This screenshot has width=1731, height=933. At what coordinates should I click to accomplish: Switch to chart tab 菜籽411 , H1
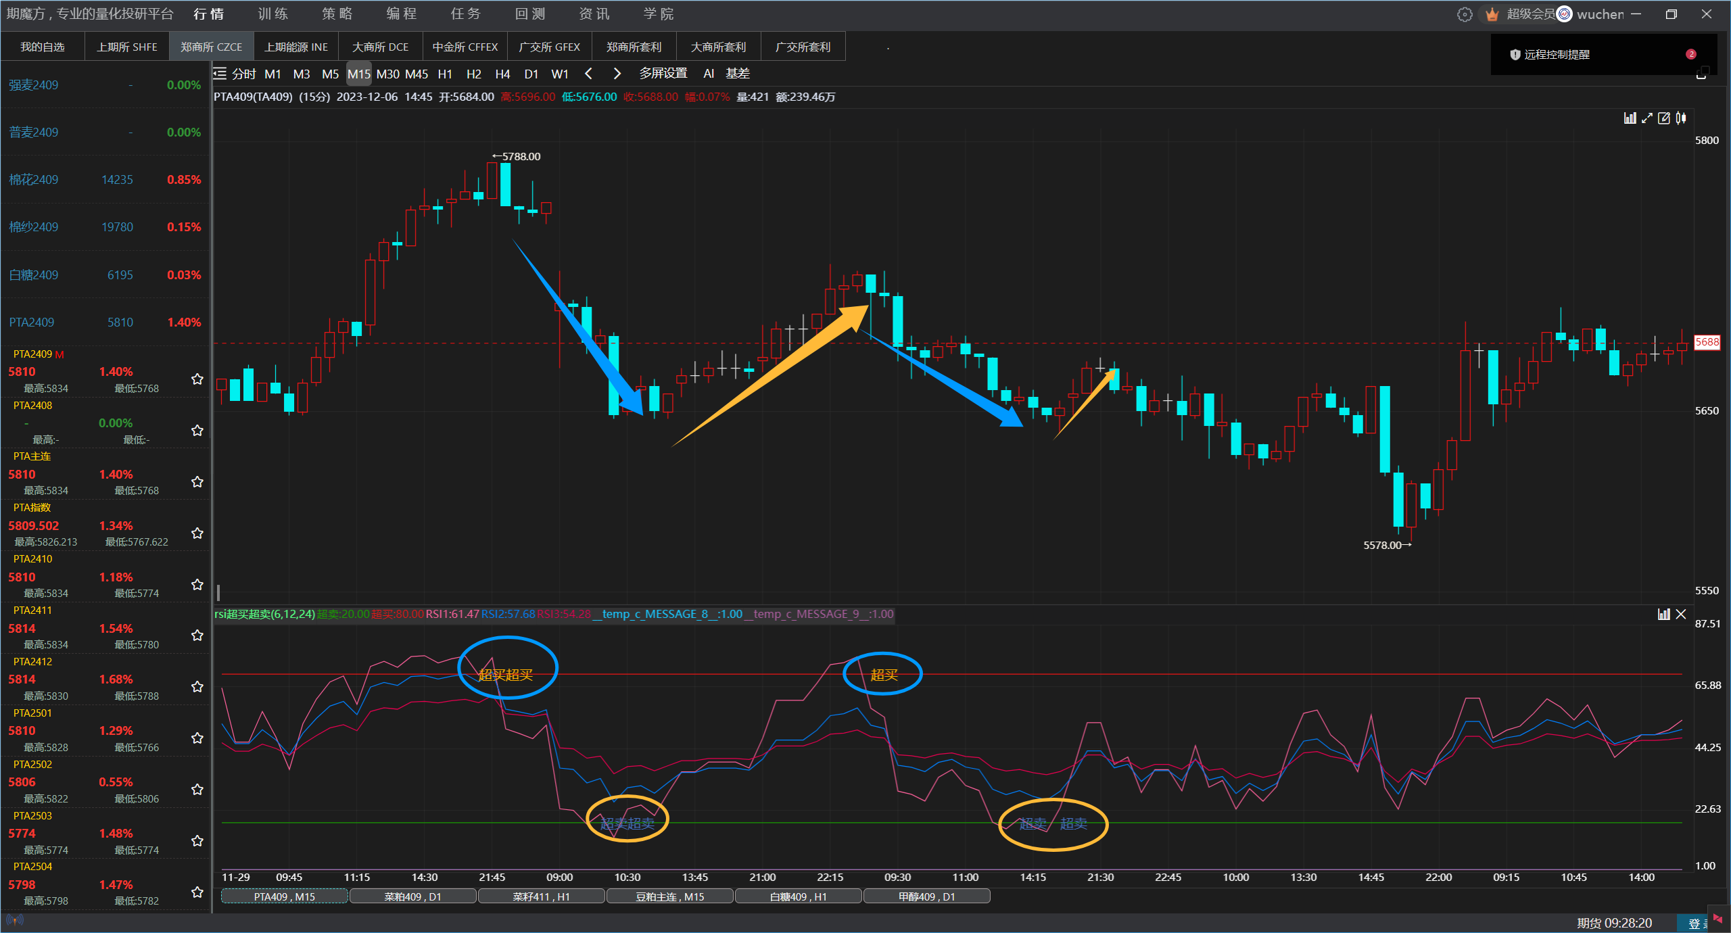point(541,896)
